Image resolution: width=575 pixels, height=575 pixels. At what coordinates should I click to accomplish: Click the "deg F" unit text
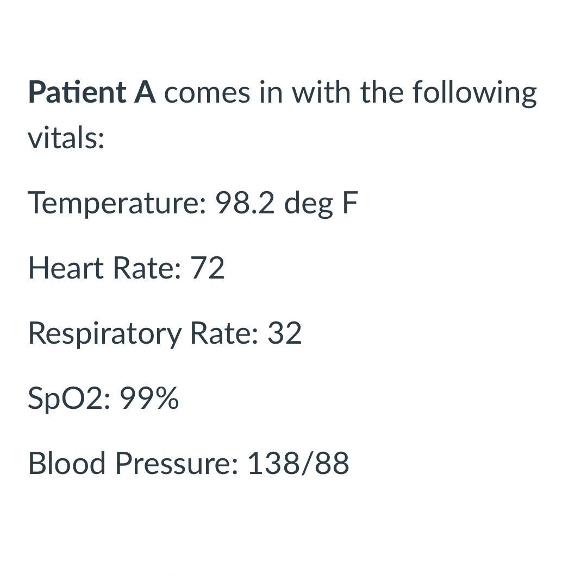(x=321, y=204)
